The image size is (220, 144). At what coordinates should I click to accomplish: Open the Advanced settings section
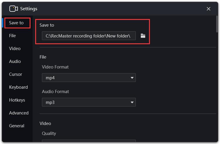[19, 113]
